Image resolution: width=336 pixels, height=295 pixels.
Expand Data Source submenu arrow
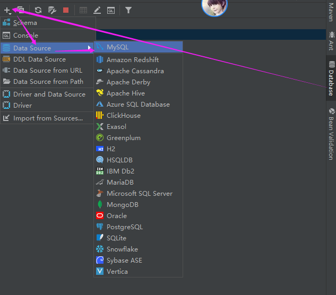coord(89,48)
